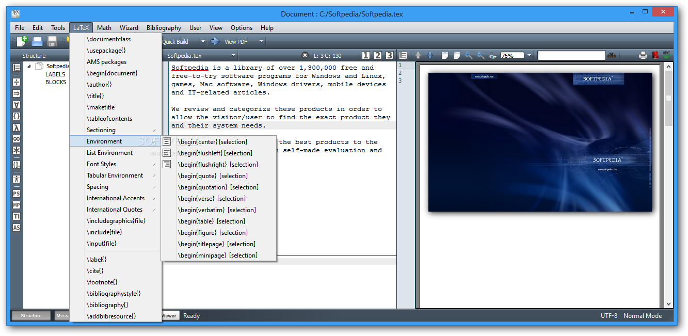Screen dimensions: 688x336
Task: Open the Greek letters panel (λ icon)
Action: [x=17, y=127]
